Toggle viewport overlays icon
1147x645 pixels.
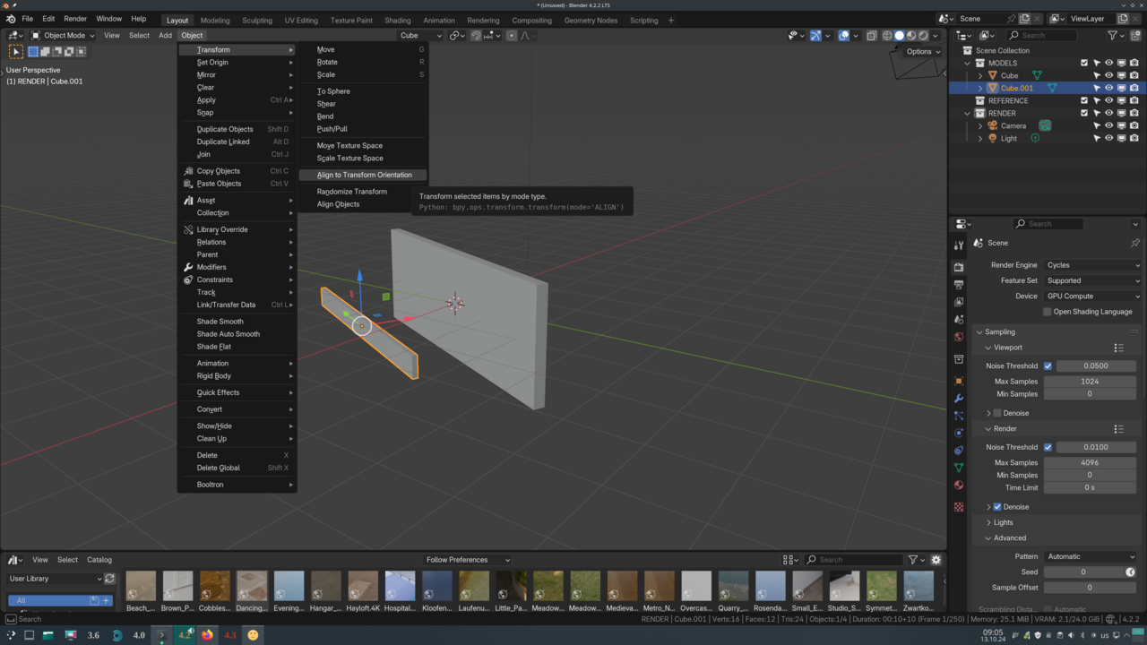[844, 36]
